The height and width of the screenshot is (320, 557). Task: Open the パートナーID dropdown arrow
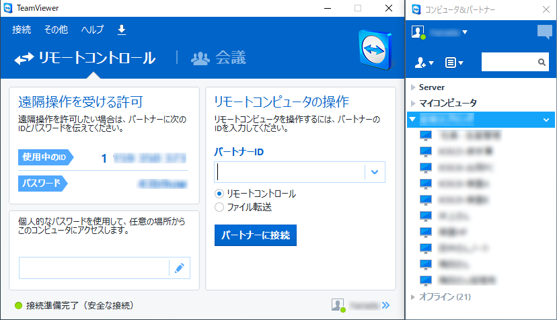pyautogui.click(x=375, y=172)
